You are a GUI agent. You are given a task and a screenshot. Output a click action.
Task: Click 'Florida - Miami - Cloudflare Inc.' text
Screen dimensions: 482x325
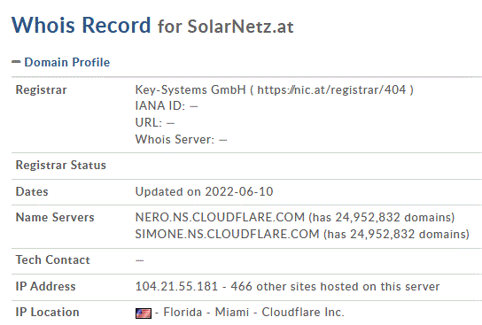[253, 312]
